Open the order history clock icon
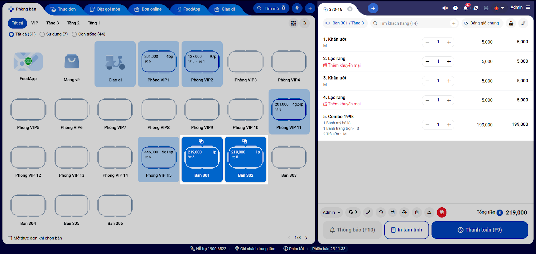Screen dimensions: 536x254 point(381,212)
